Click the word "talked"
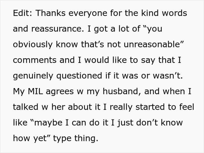Viewport: 204px width, 153px height. click(25, 107)
